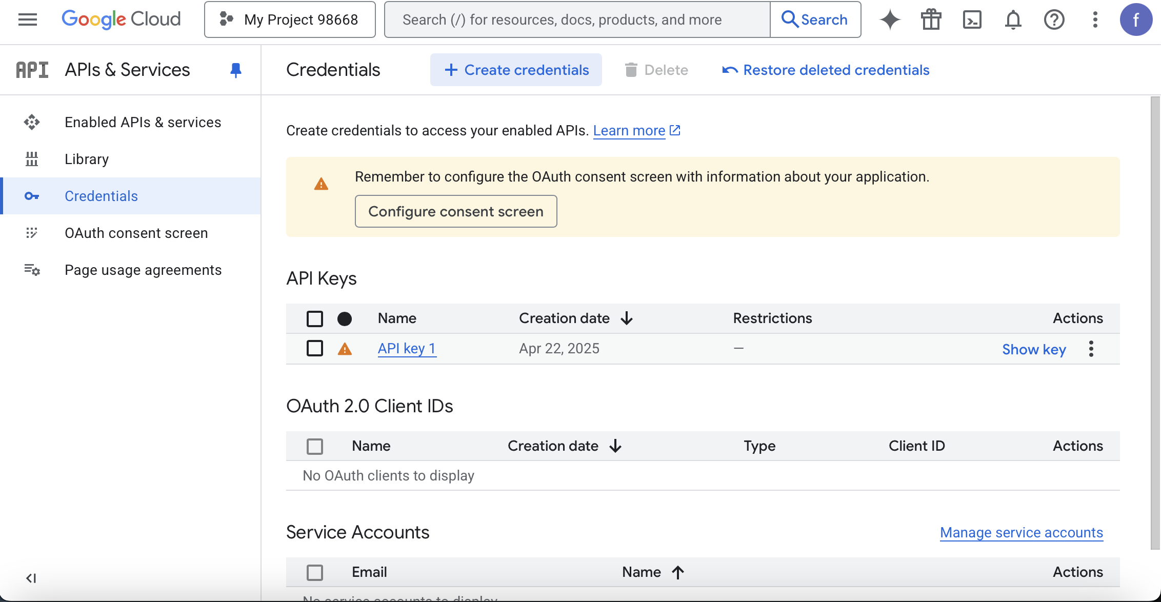Open Library in the sidebar
The height and width of the screenshot is (602, 1161).
86,159
